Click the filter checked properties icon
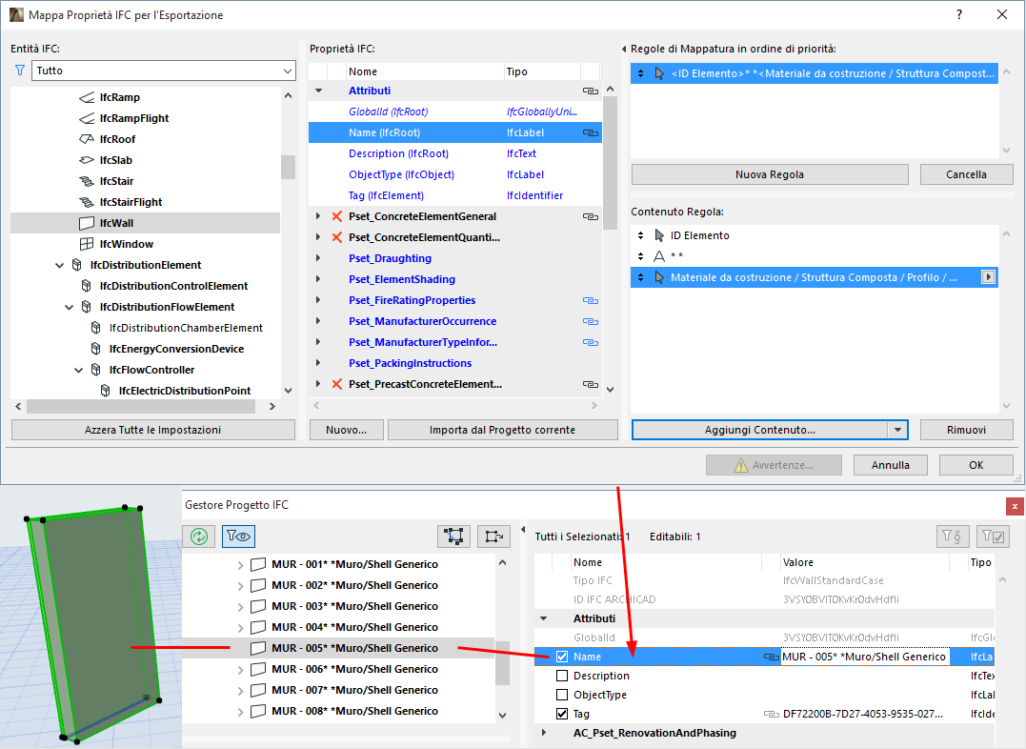Screen dimensions: 1026x749 pyautogui.click(x=993, y=536)
